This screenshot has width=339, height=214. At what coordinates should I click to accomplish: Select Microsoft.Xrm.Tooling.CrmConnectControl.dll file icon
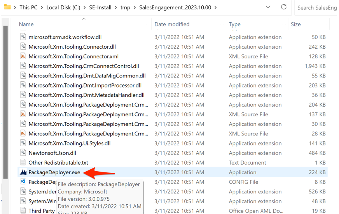(x=23, y=66)
